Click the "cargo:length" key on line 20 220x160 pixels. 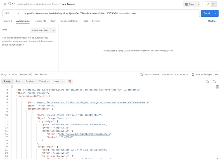click(x=46, y=147)
